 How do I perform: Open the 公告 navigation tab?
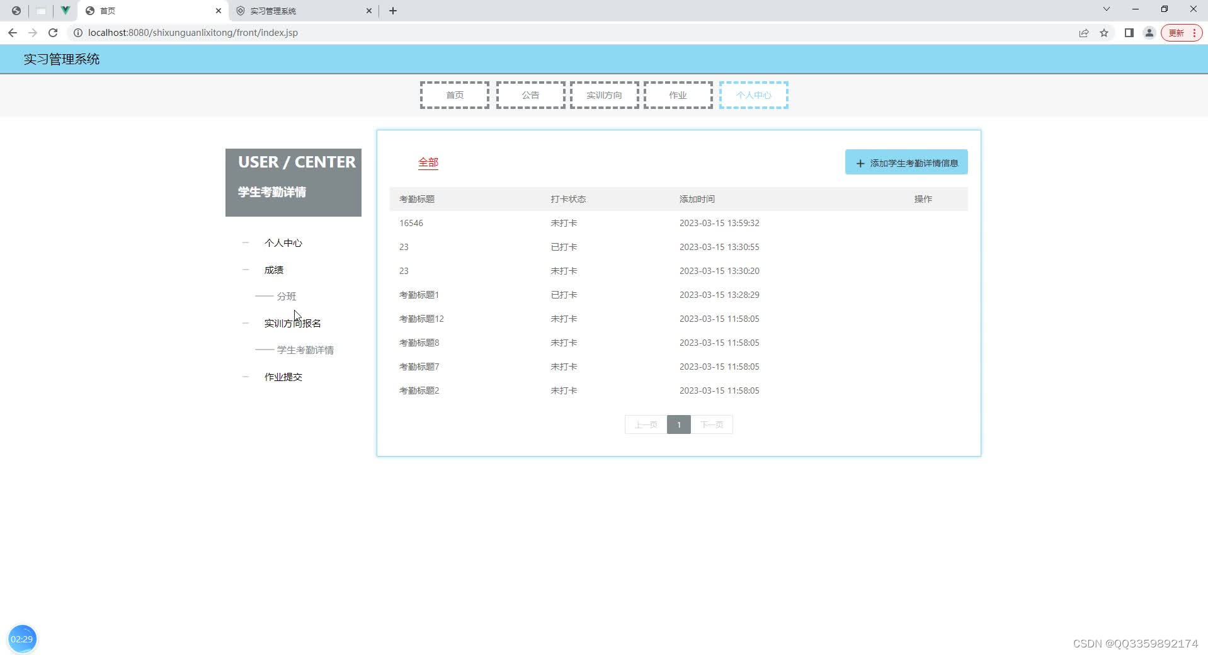click(x=530, y=95)
